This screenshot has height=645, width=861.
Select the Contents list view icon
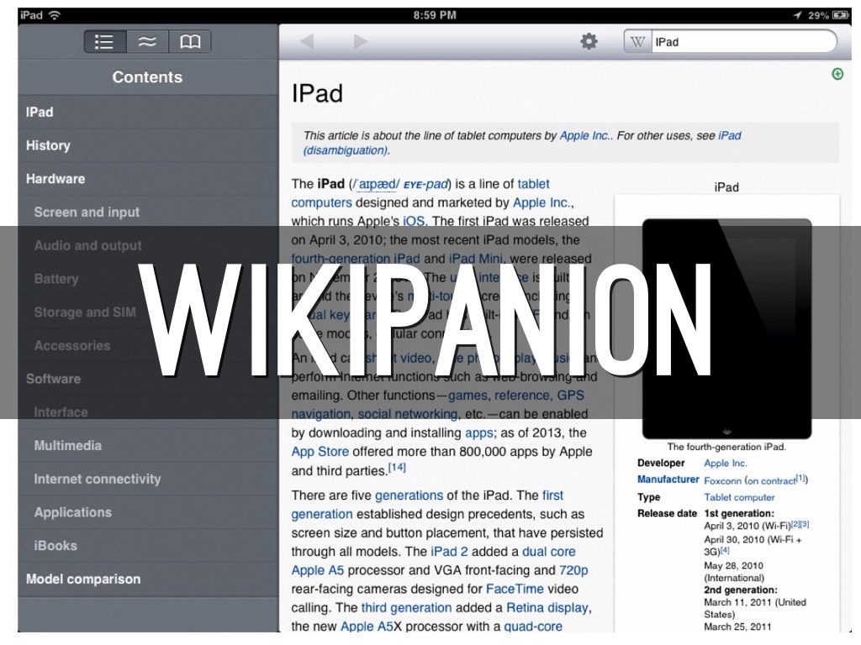point(105,42)
